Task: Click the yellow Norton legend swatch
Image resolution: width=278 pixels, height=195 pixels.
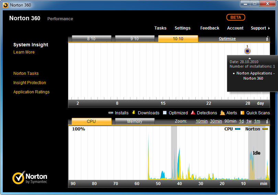Action: point(265,129)
